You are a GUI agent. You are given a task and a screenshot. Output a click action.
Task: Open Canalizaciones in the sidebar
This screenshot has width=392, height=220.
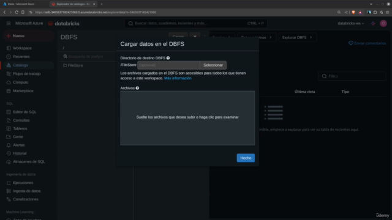click(x=26, y=199)
